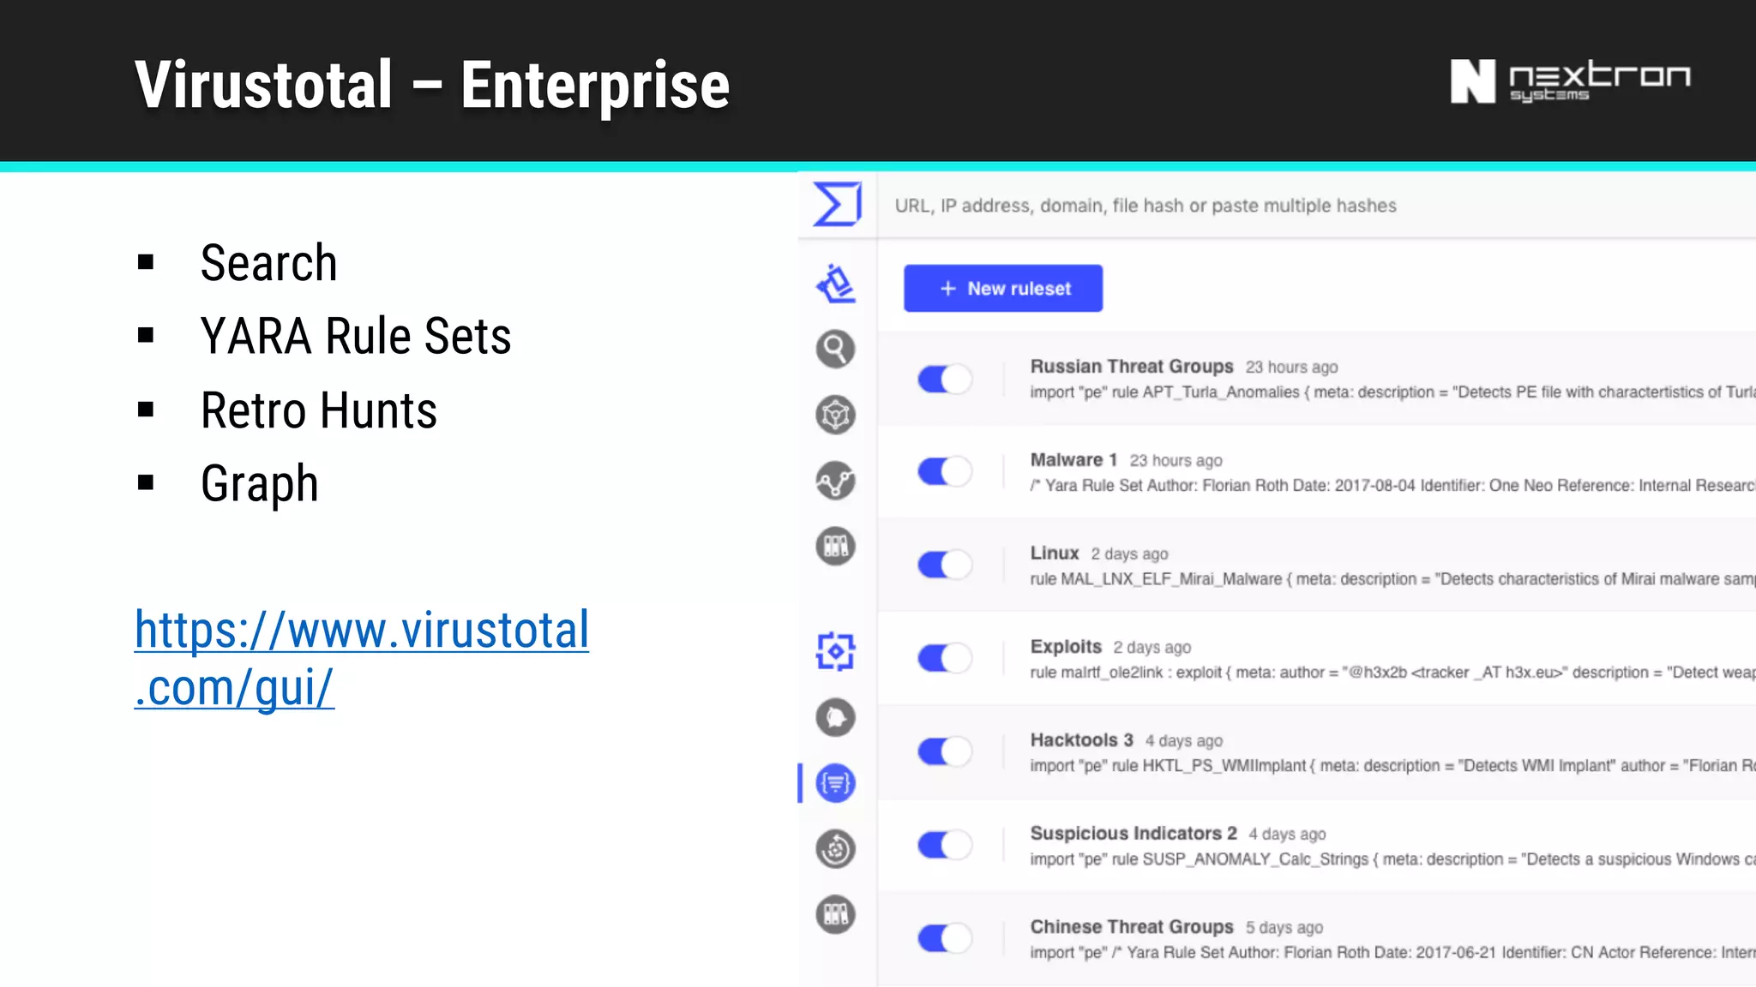
Task: Disable the Russian Threat Groups ruleset toggle
Action: [x=945, y=379]
